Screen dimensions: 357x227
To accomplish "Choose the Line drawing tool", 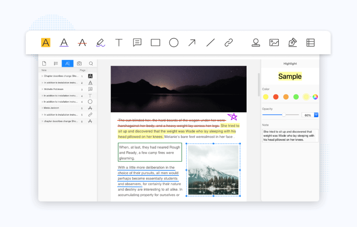I will 210,42.
